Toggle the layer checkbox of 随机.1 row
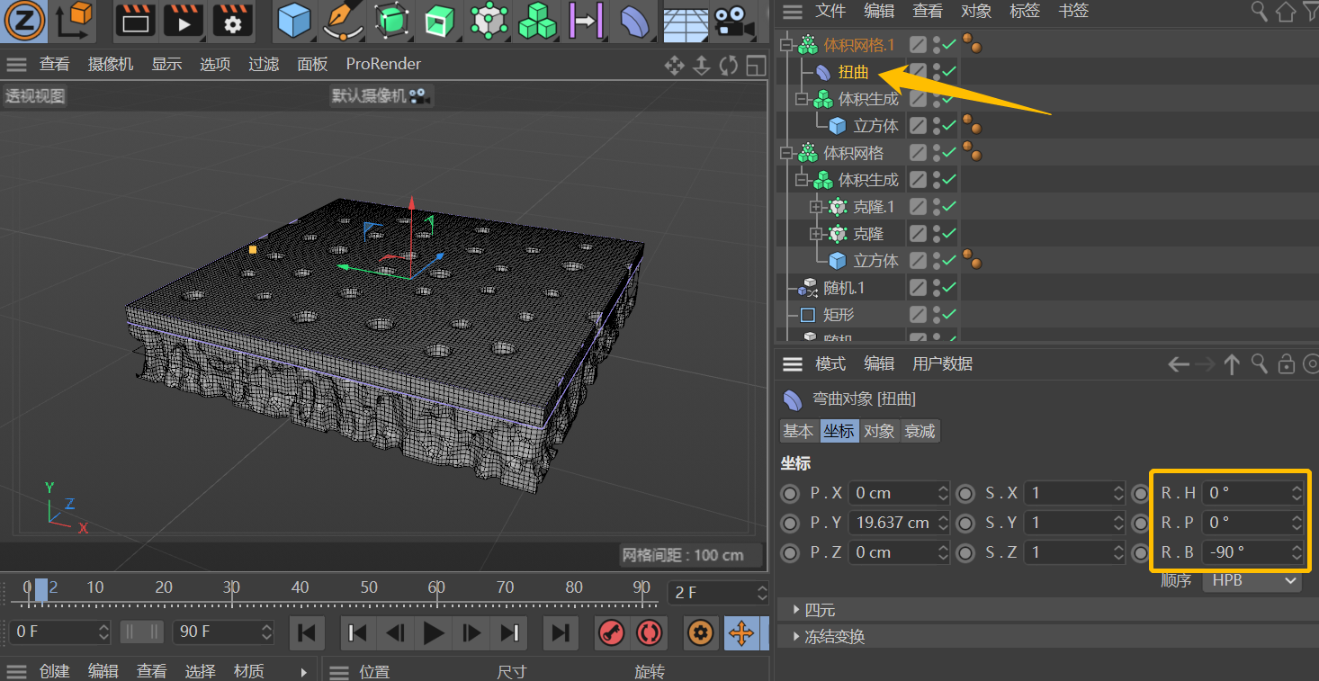1319x681 pixels. click(918, 287)
